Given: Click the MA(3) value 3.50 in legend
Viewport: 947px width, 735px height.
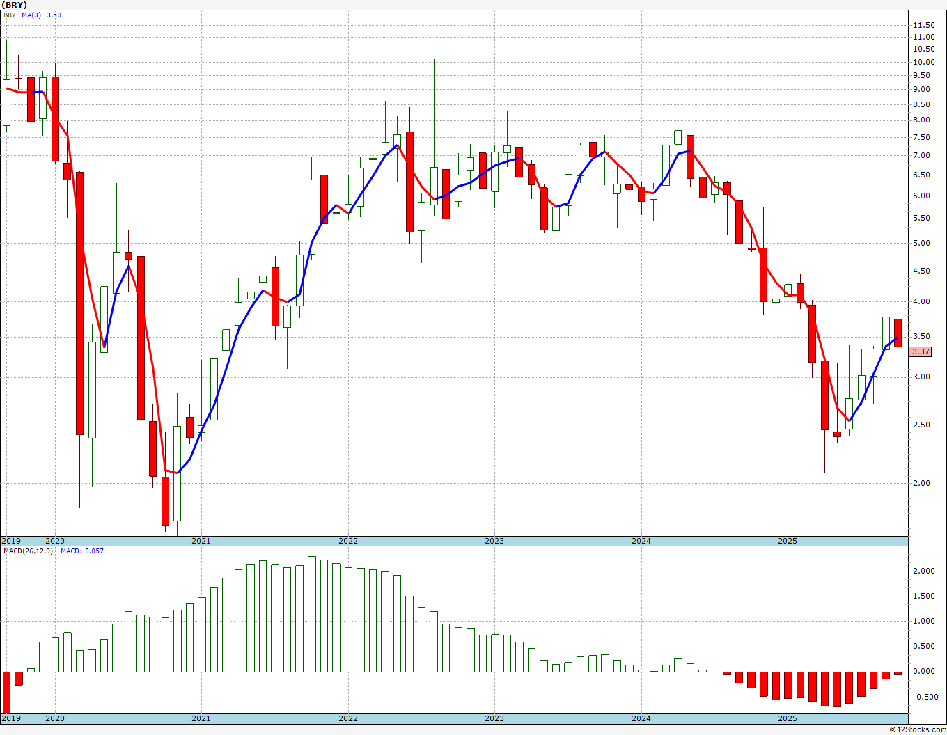Looking at the screenshot, I should (54, 15).
